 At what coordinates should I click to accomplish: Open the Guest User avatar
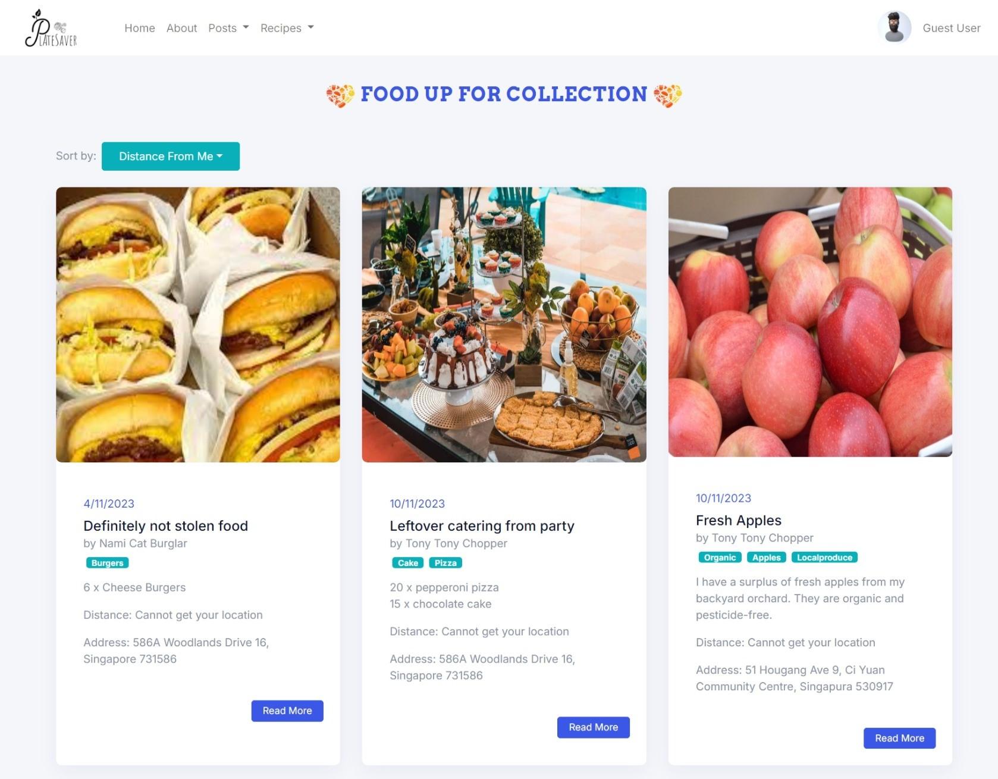tap(894, 27)
